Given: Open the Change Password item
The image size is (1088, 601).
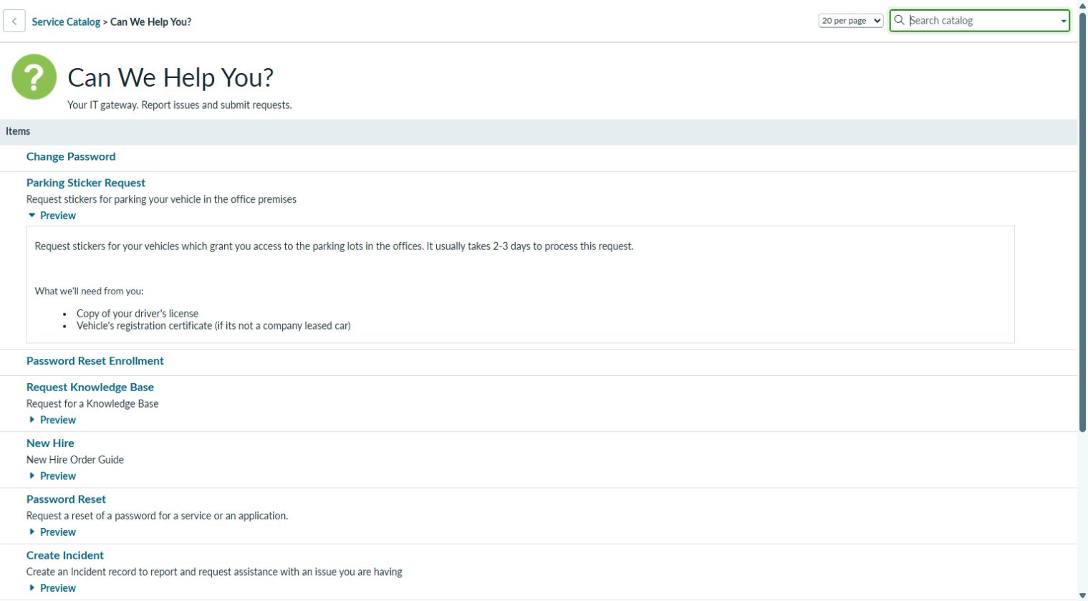Looking at the screenshot, I should click(x=71, y=156).
